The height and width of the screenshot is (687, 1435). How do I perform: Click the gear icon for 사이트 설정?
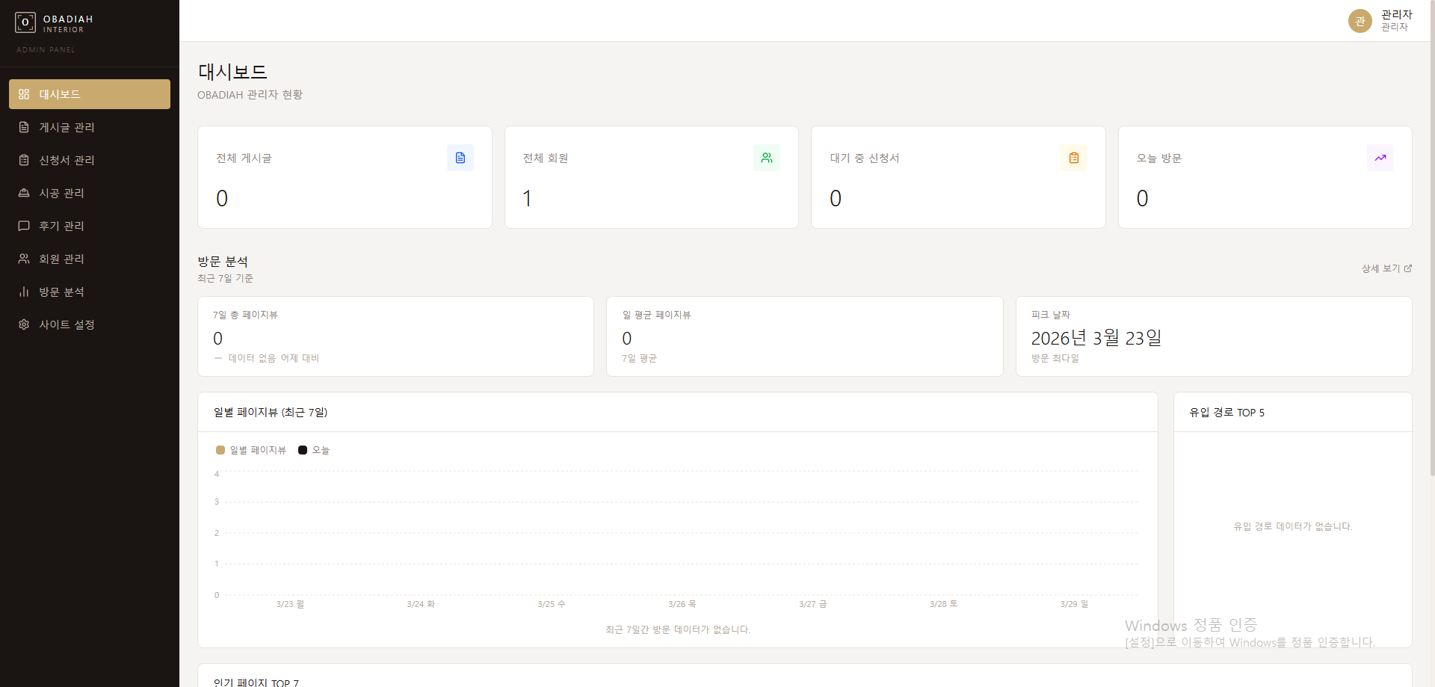coord(24,324)
